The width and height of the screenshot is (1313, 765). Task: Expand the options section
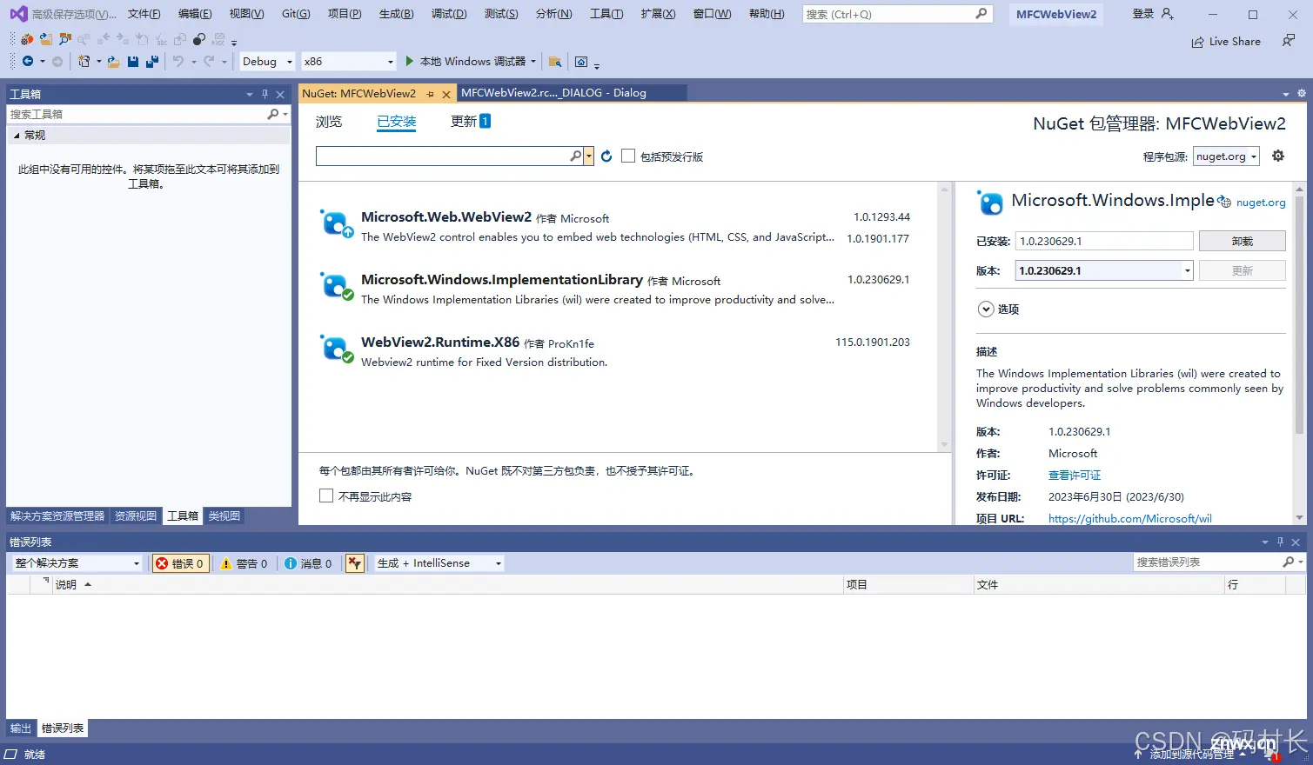tap(986, 309)
